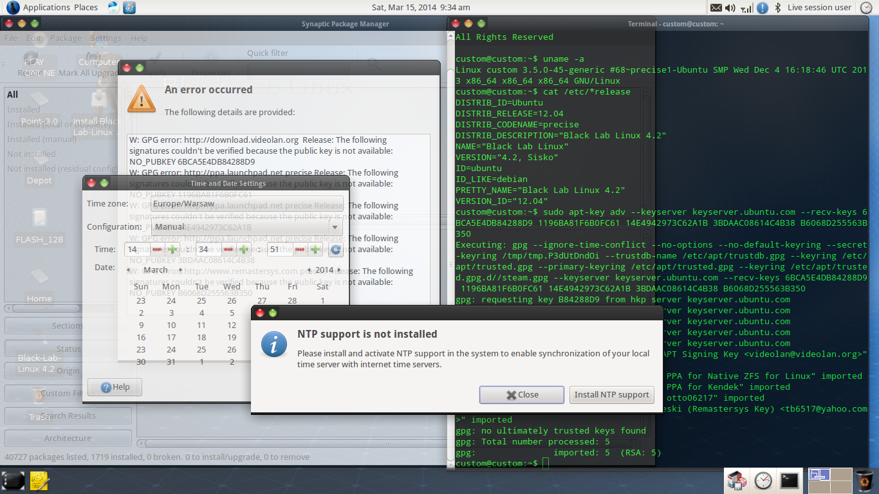Screen dimensions: 879x494
Task: Open Synaptic Settings menu
Action: (106, 38)
